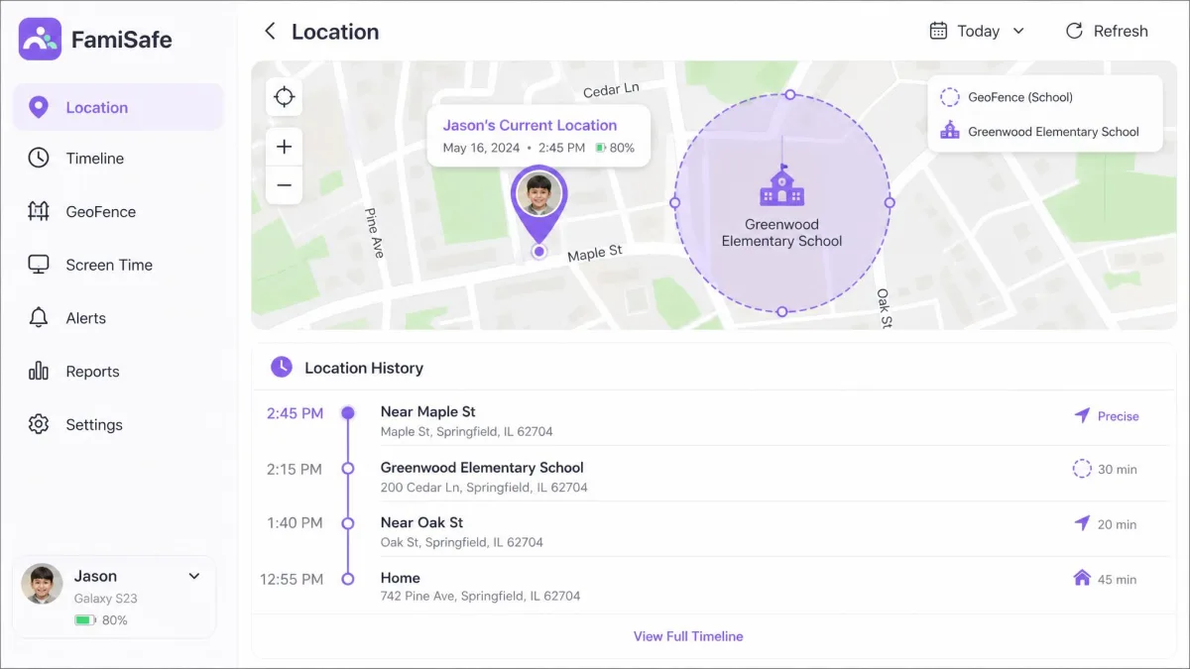Click the Precise navigation arrow icon
This screenshot has height=669, width=1190.
(1082, 416)
